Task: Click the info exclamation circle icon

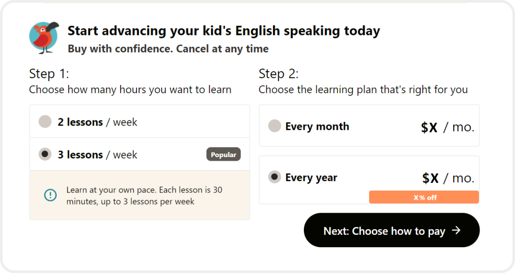Action: point(50,195)
